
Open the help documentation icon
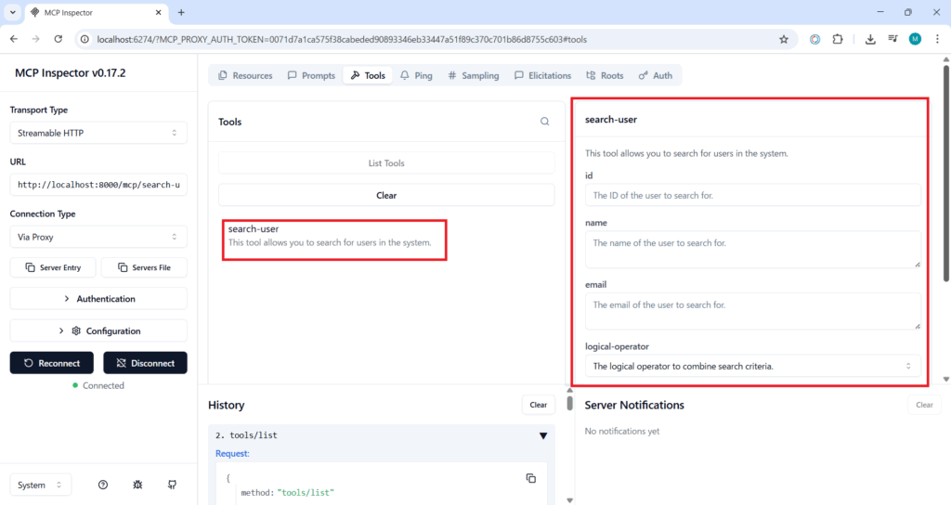(103, 485)
